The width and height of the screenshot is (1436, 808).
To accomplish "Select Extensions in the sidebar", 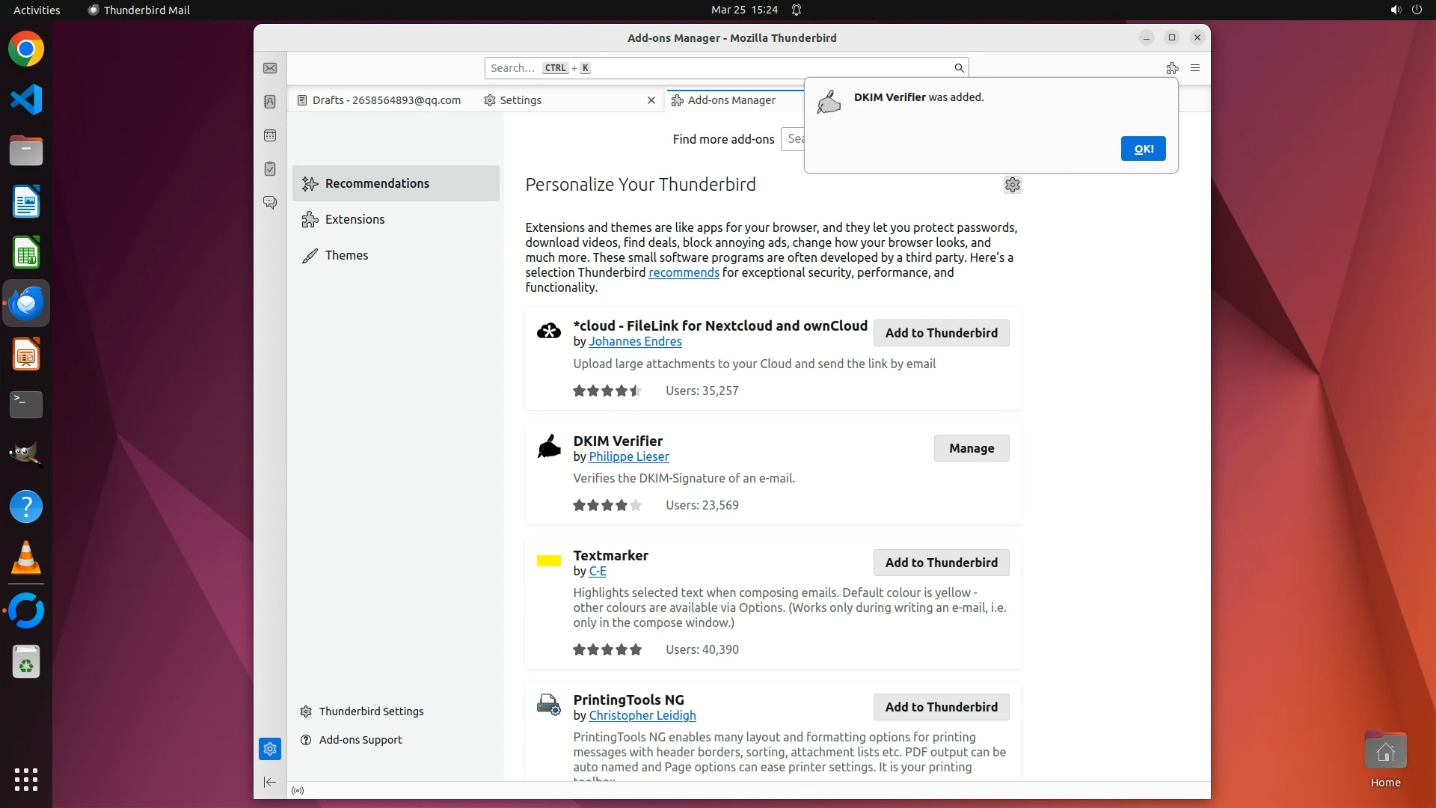I will coord(355,219).
